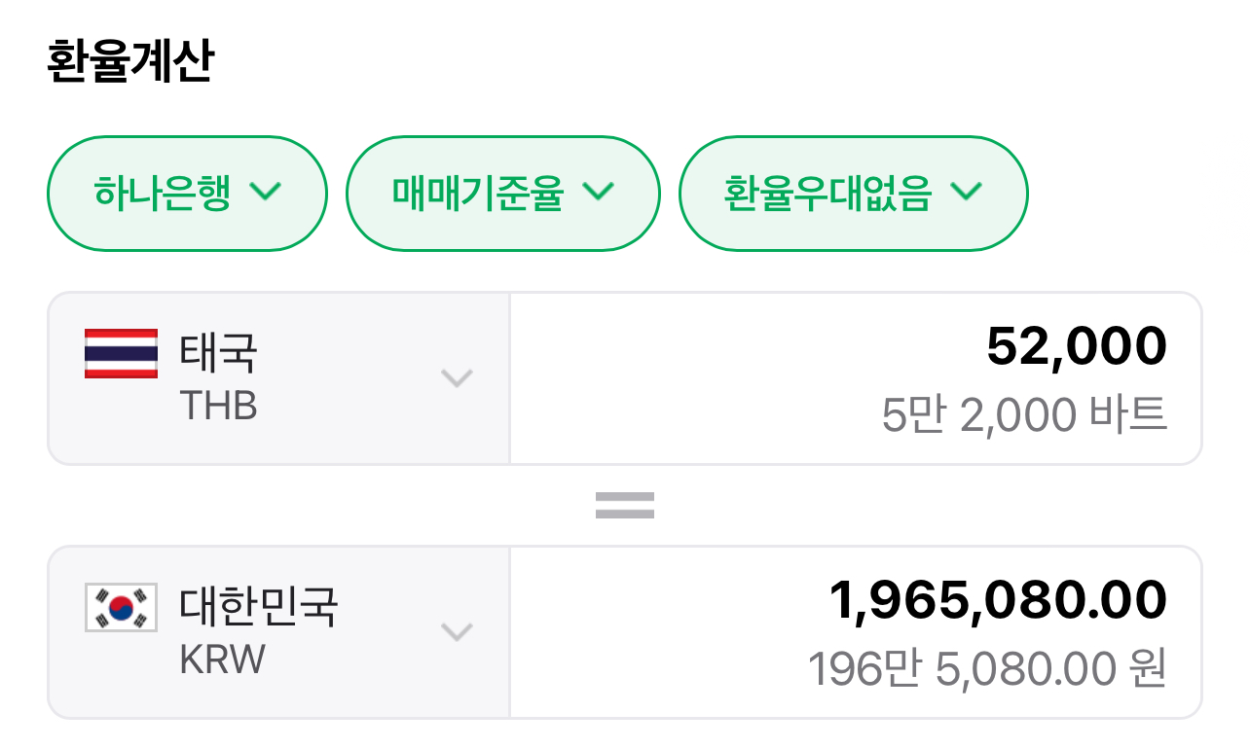Open the 환율우대없음 preferential rate dropdown

[x=853, y=193]
